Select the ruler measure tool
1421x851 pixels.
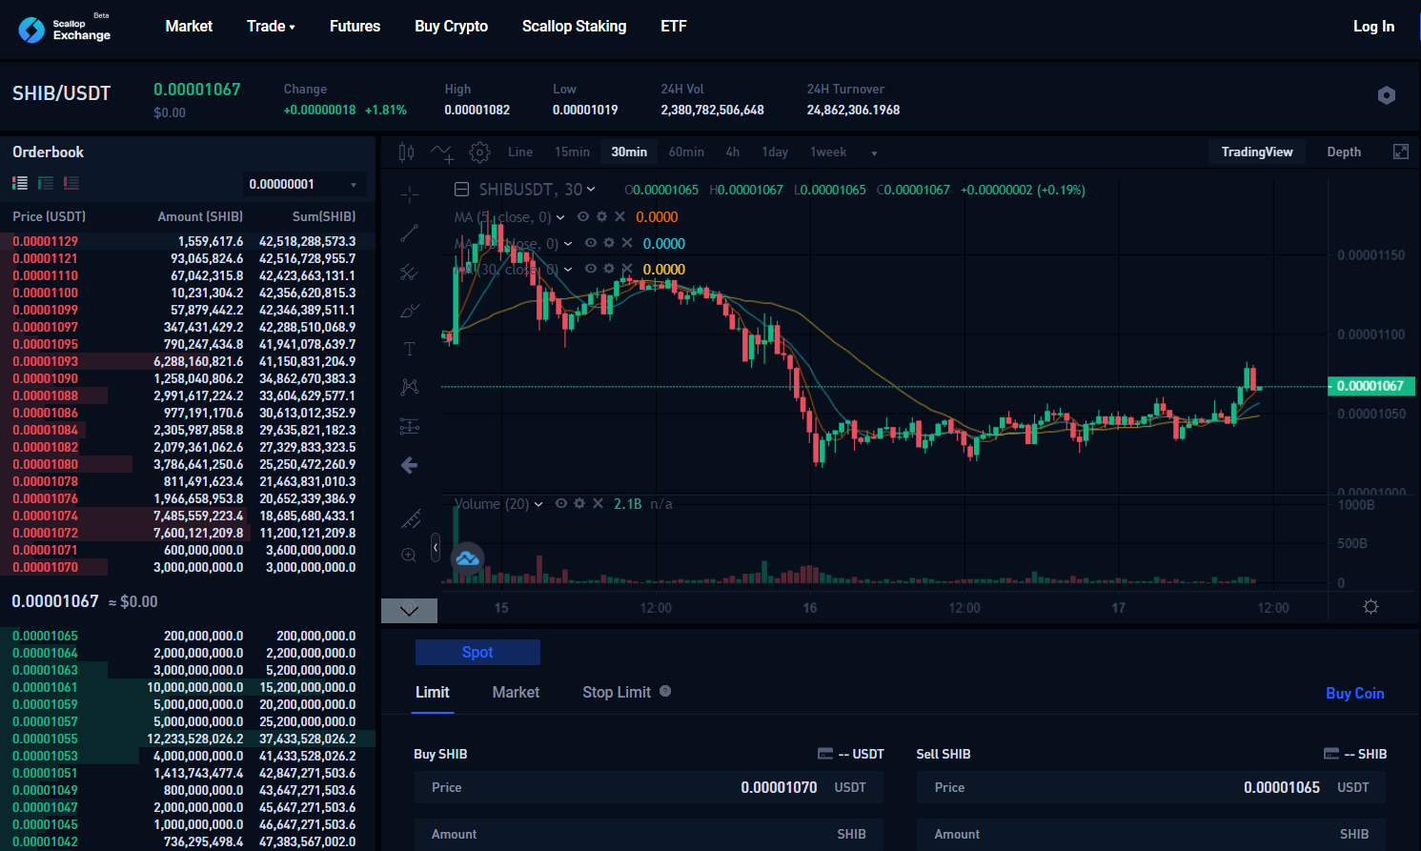(410, 519)
